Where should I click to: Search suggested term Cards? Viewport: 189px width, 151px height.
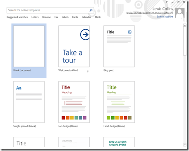75,17
